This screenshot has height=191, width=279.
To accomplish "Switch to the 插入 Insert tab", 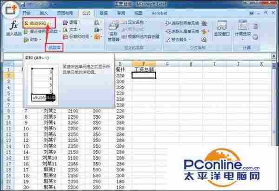I will point(44,13).
